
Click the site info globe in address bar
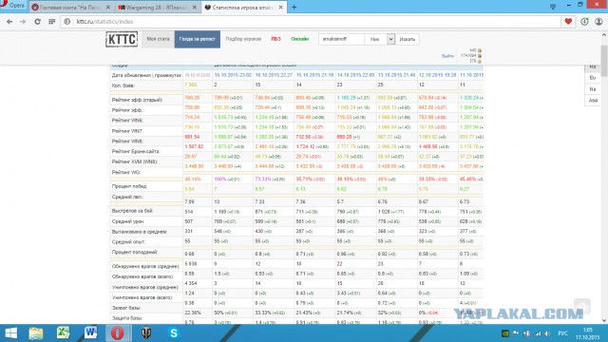[x=67, y=22]
